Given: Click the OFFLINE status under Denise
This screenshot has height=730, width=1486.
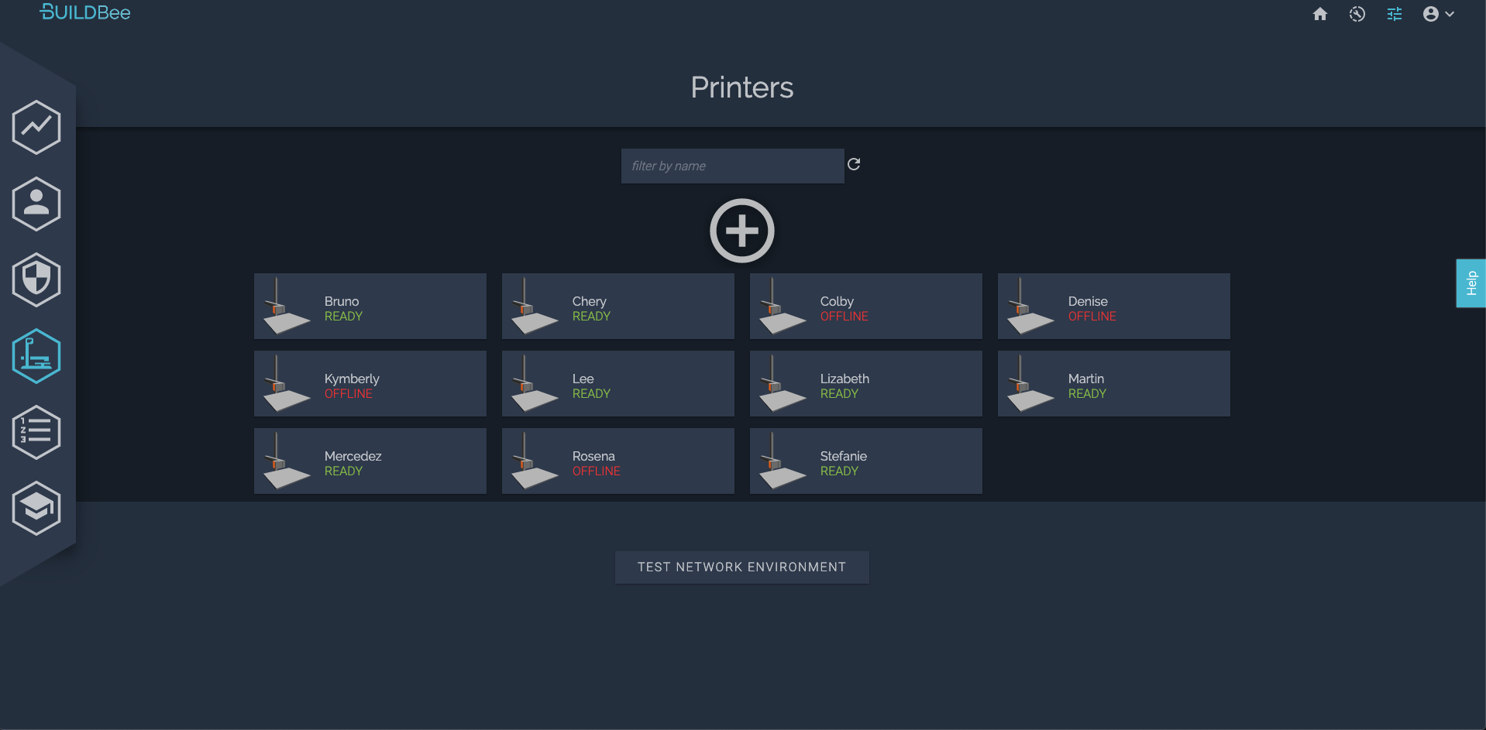Looking at the screenshot, I should pyautogui.click(x=1092, y=317).
